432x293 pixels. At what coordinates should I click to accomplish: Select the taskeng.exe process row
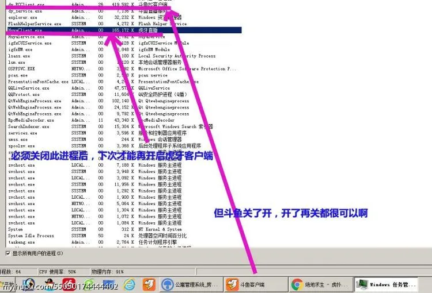[x=124, y=242]
